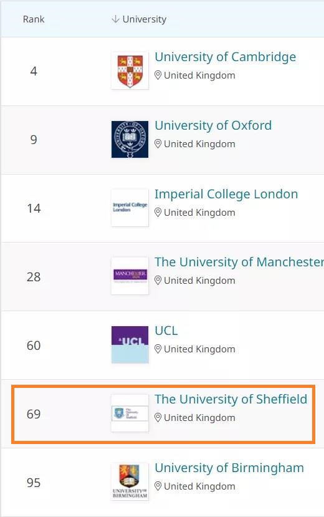
Task: Click rank number 69 in Sheffield row
Action: coord(34,414)
